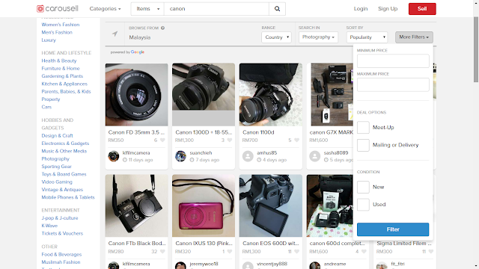Open the Range Country dropdown

click(x=276, y=37)
